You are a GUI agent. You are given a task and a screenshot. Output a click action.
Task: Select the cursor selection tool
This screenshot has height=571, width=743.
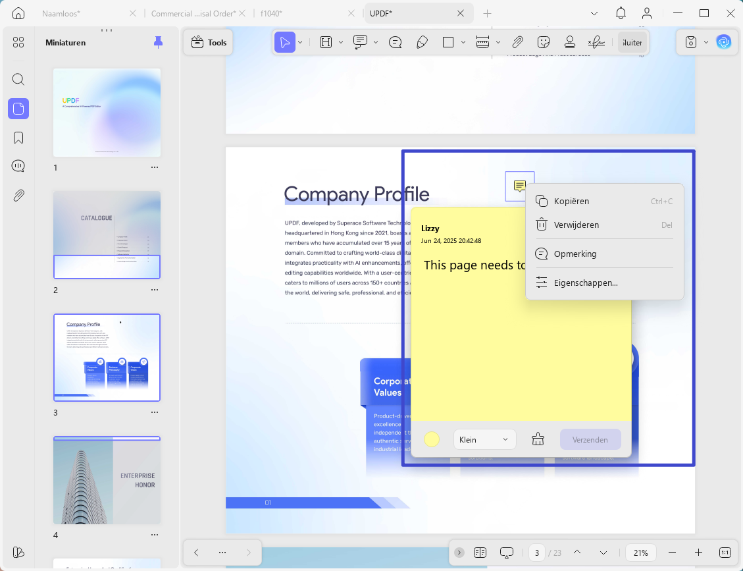click(285, 42)
